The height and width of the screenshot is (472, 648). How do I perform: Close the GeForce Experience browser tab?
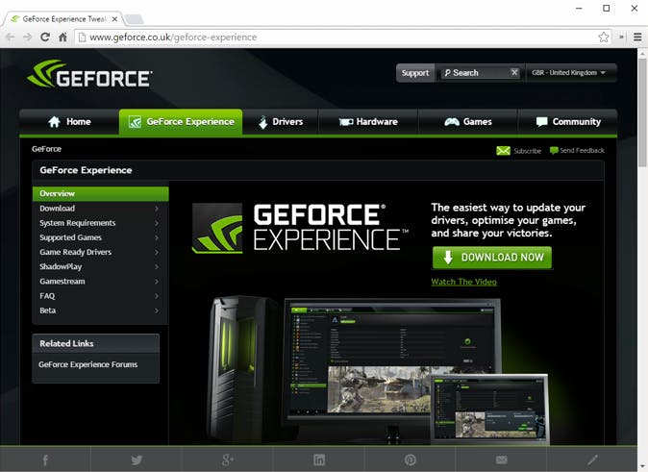click(x=114, y=19)
